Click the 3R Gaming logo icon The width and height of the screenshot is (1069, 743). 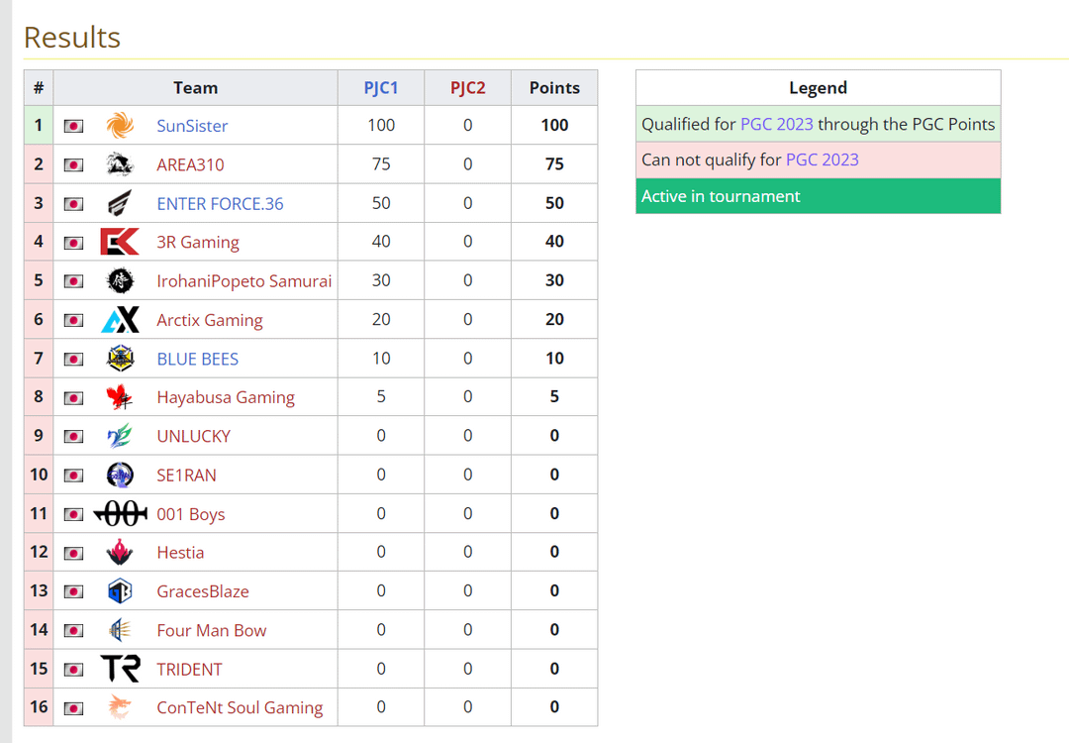pyautogui.click(x=120, y=242)
